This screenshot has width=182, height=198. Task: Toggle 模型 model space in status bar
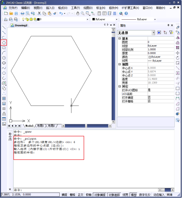point(134,195)
